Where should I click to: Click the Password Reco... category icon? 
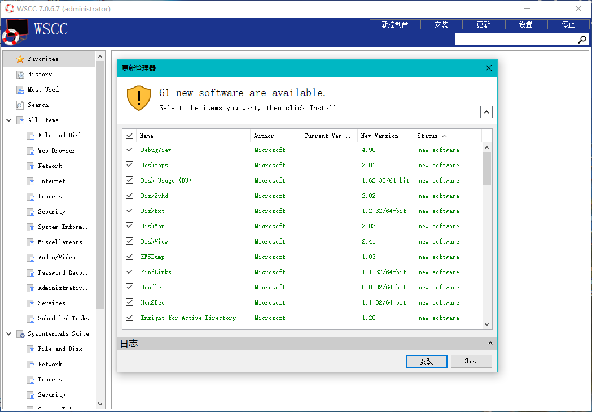tap(30, 273)
